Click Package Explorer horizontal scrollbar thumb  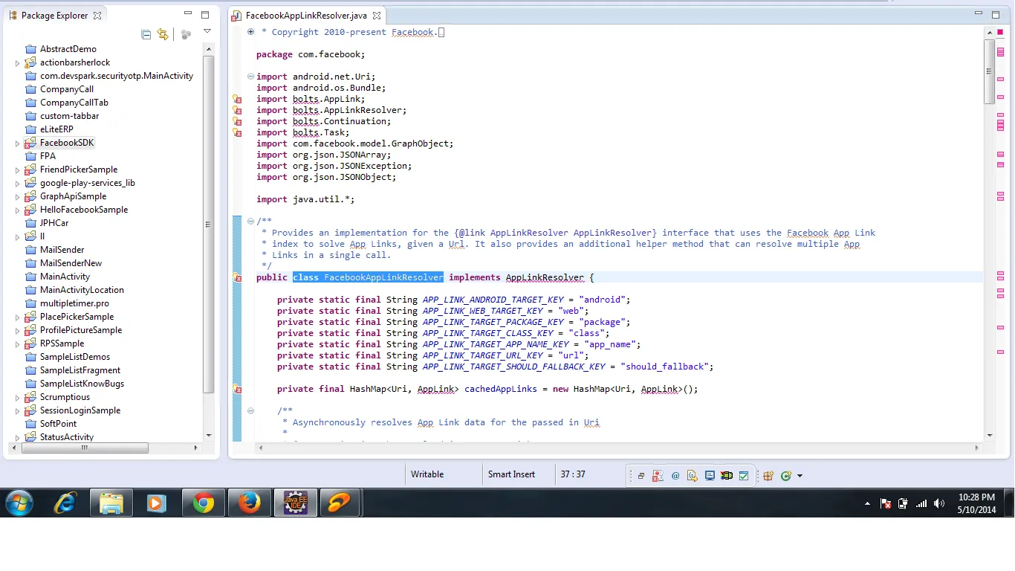(85, 448)
